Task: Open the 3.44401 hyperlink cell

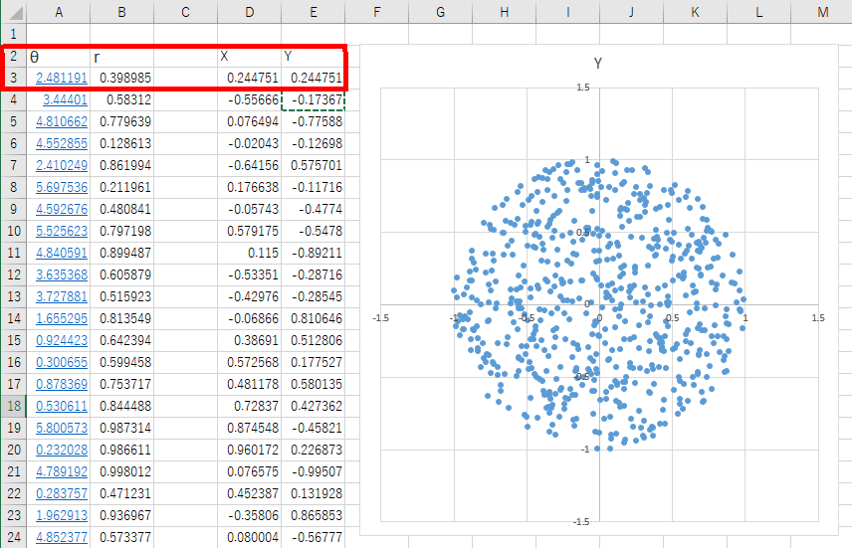Action: (x=66, y=99)
